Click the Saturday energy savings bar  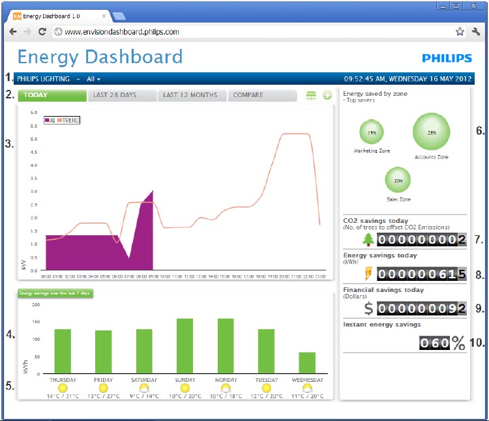point(144,351)
